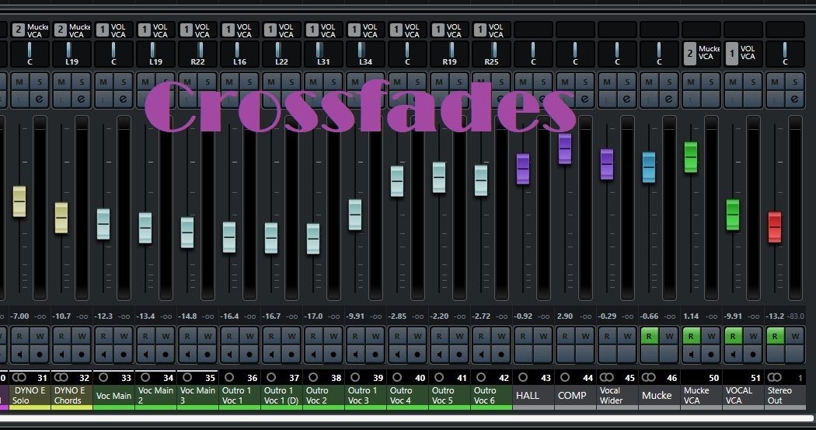Screen dimensions: 816x430
Task: Click monitor speaker icon on VOCAL VCA channel
Action: pyautogui.click(x=733, y=354)
